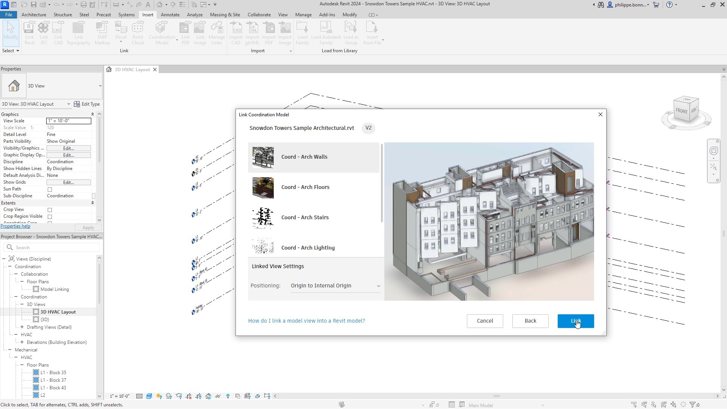Click the Link button in dialog
The width and height of the screenshot is (727, 409).
576,321
